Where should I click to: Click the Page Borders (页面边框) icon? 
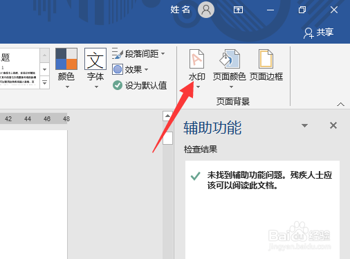coord(266,59)
